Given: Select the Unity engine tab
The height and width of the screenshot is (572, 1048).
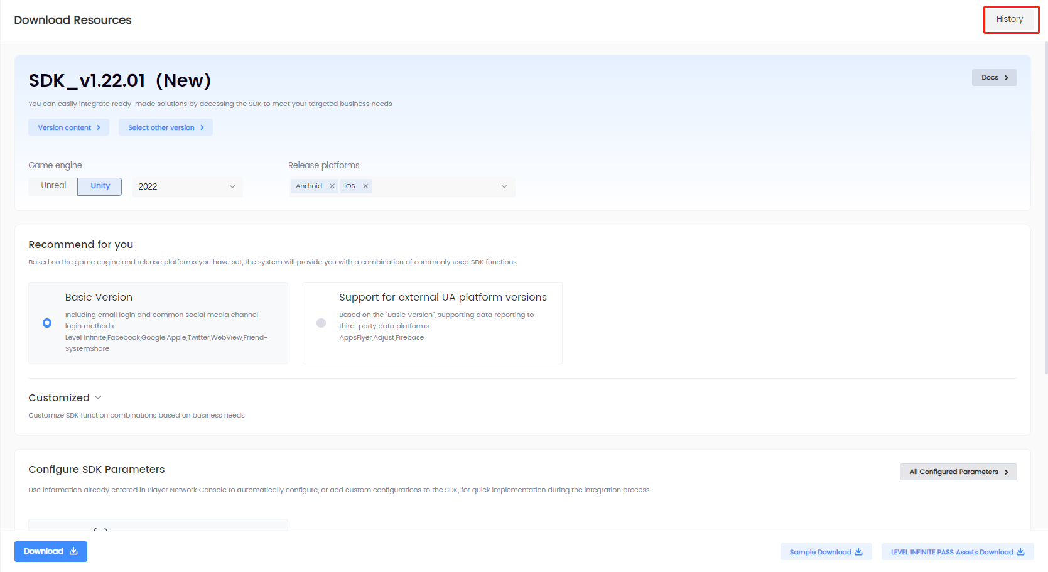Looking at the screenshot, I should (x=100, y=186).
